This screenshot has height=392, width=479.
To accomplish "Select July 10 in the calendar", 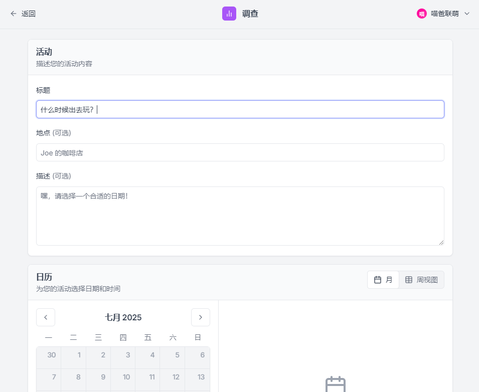I will pyautogui.click(x=123, y=379).
